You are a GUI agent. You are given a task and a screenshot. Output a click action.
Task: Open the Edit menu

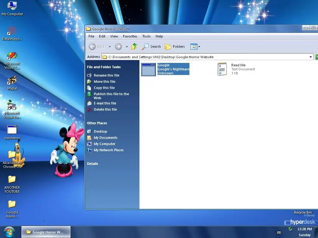tap(102, 36)
